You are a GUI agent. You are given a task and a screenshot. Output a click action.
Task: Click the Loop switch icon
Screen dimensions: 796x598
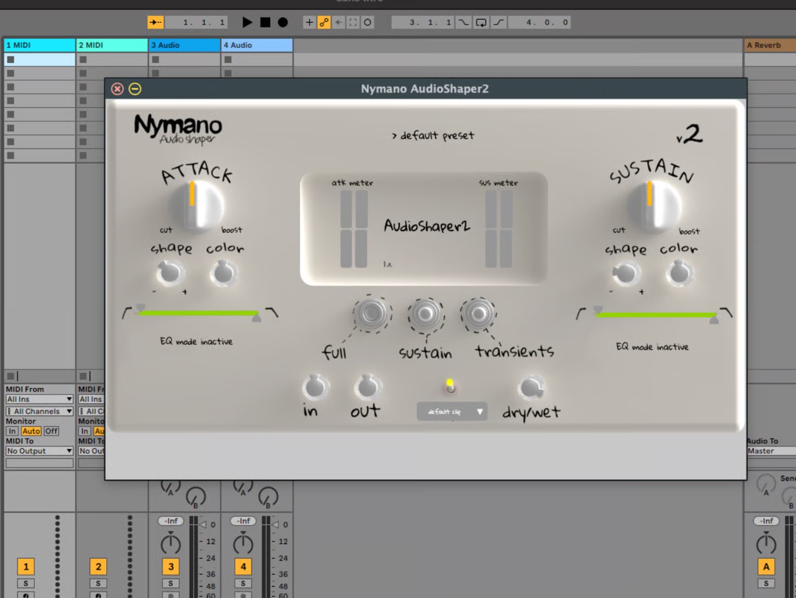481,22
